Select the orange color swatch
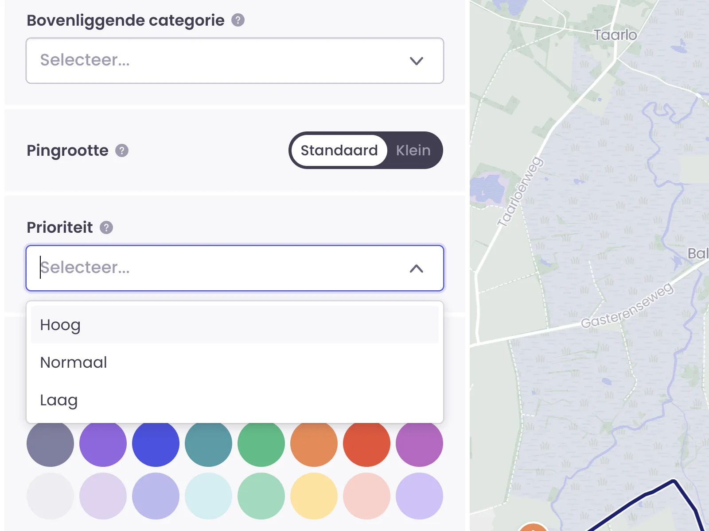This screenshot has width=709, height=531. click(314, 444)
